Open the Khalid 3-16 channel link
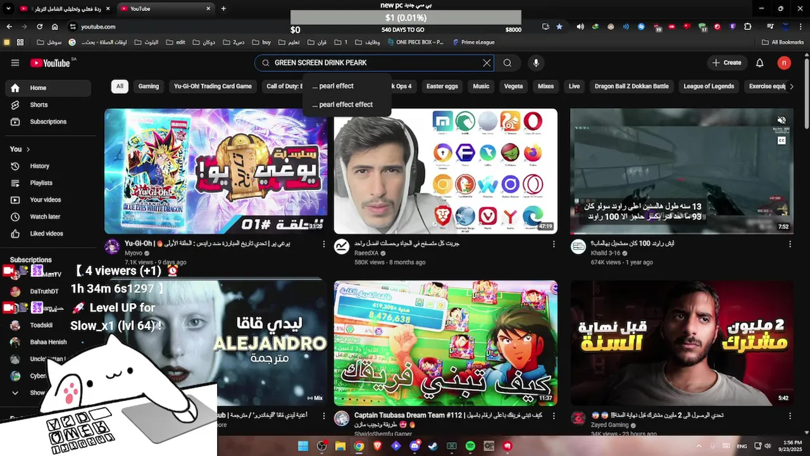 coord(606,253)
